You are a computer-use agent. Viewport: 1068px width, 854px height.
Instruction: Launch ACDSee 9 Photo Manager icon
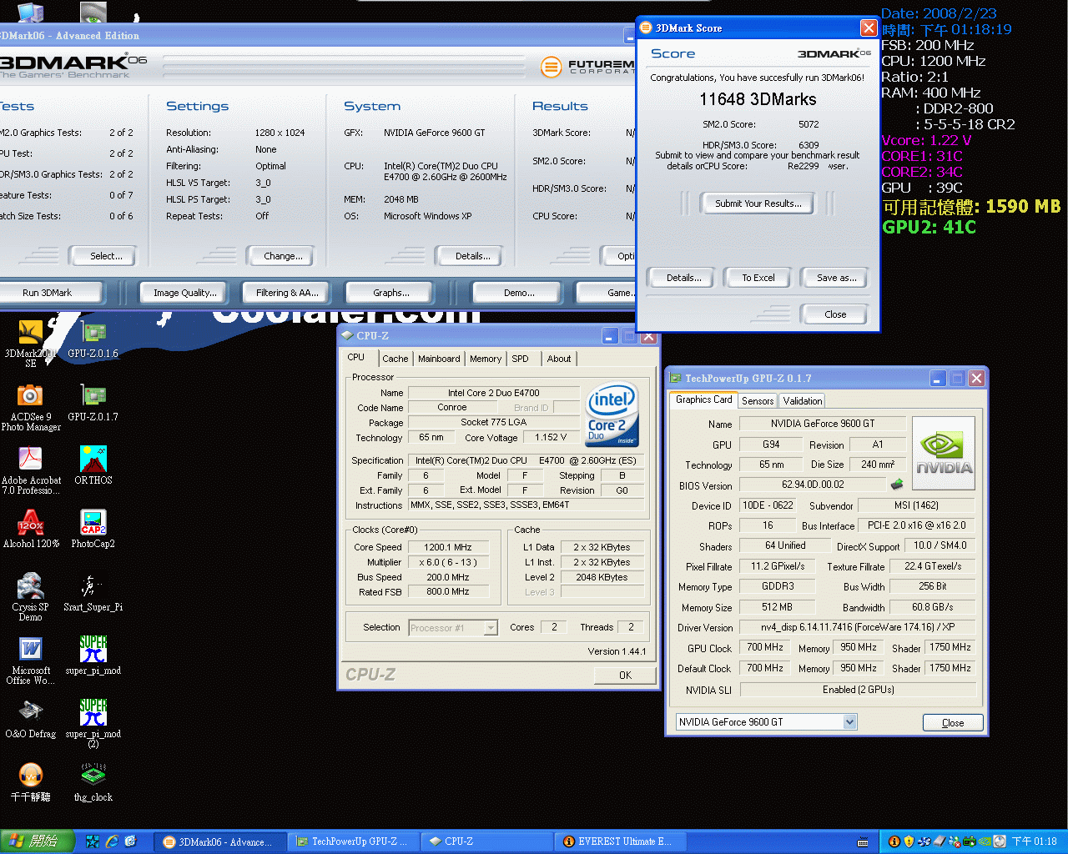pos(30,397)
